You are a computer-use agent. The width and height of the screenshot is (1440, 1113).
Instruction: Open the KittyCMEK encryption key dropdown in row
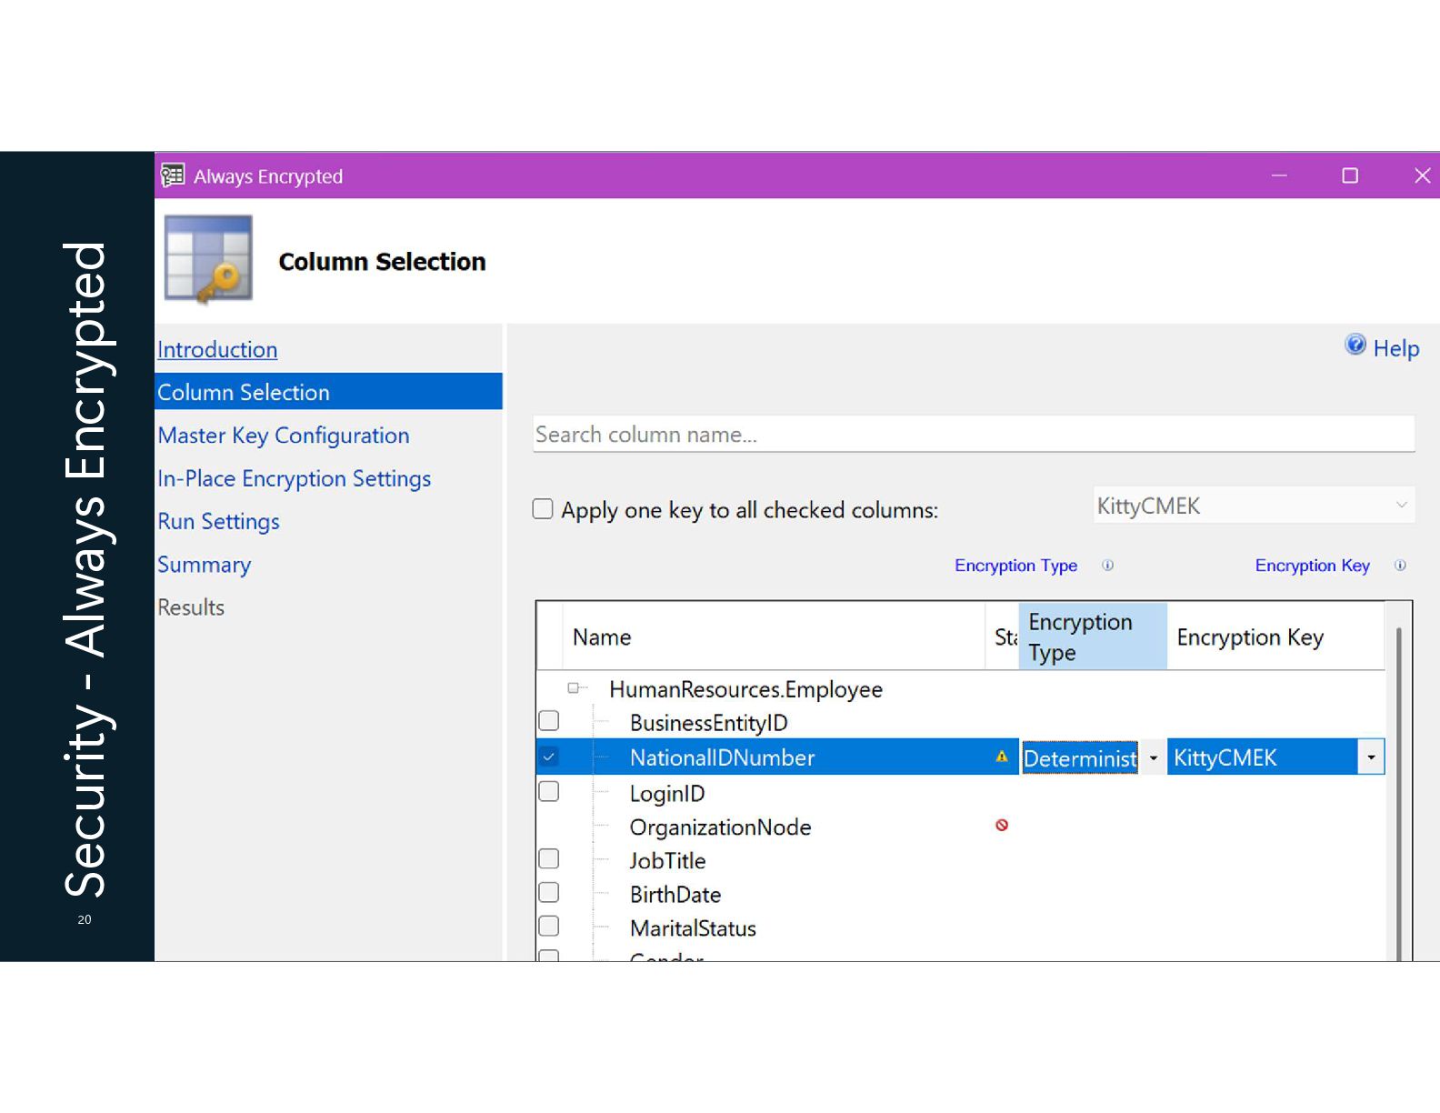click(1371, 757)
